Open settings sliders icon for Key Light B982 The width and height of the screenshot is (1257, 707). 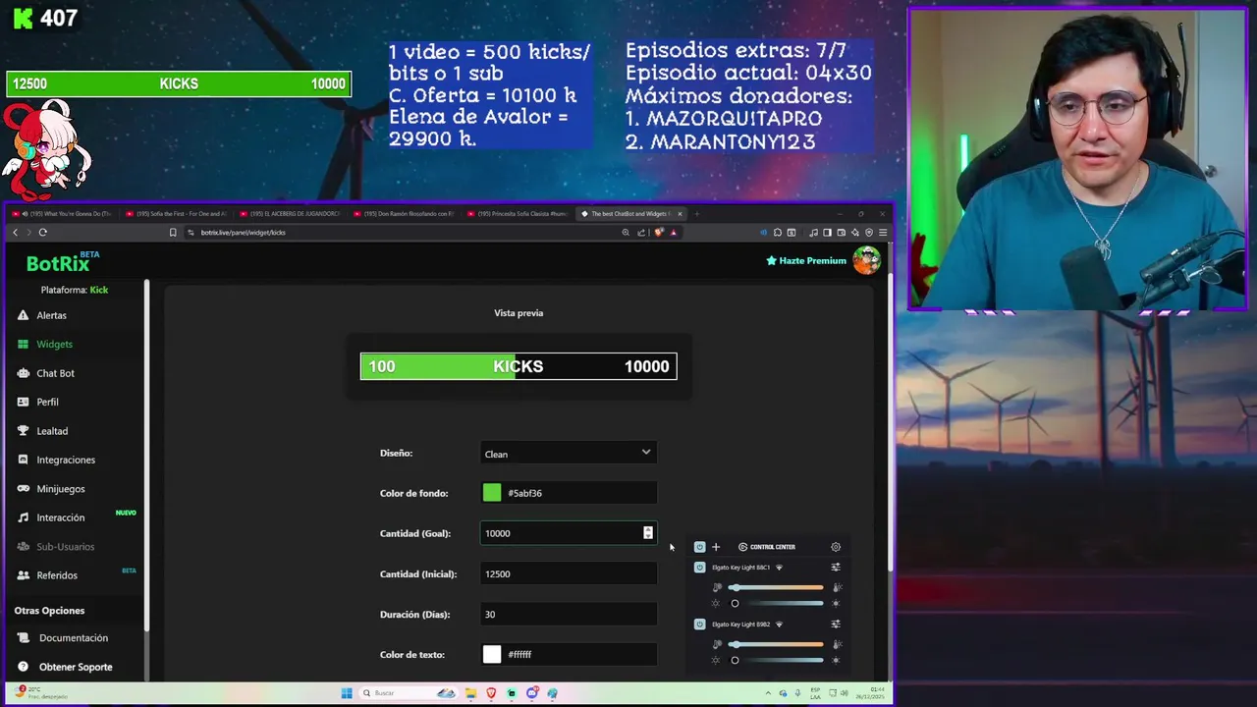(836, 625)
